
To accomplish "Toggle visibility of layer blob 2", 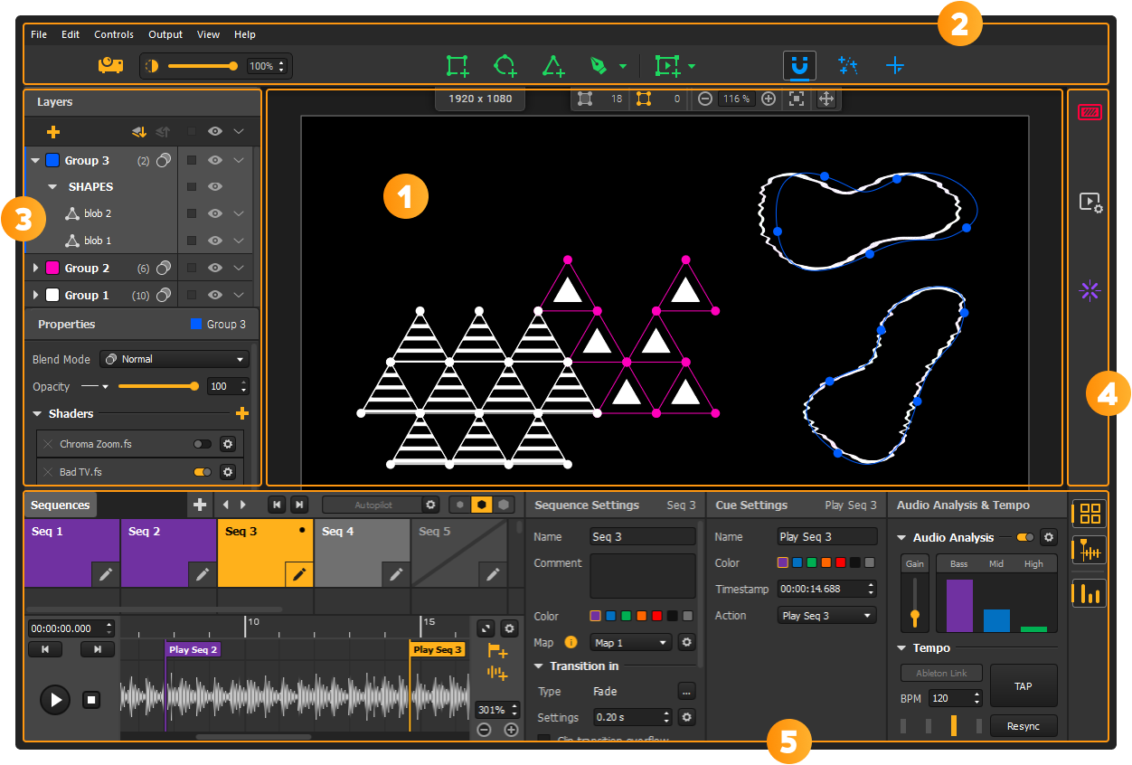I will (215, 213).
